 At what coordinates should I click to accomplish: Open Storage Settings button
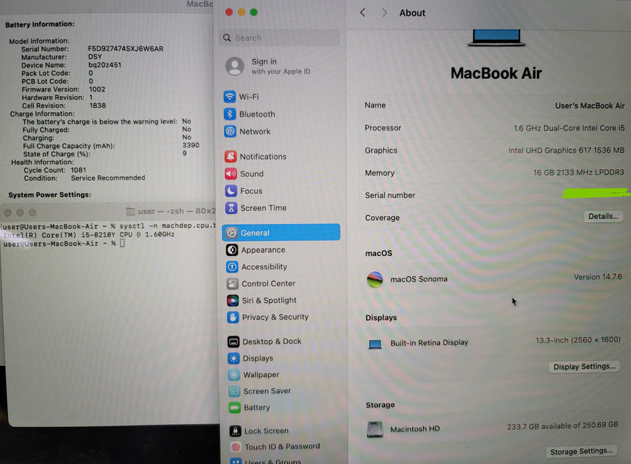click(x=581, y=451)
